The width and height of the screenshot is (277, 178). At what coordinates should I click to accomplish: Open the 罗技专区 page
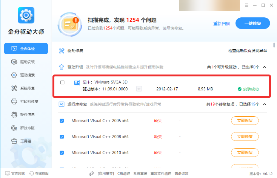point(26,128)
